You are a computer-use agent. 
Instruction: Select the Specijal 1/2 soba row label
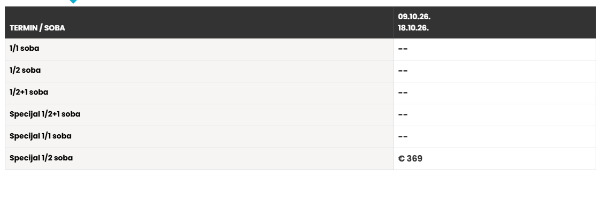click(x=41, y=158)
